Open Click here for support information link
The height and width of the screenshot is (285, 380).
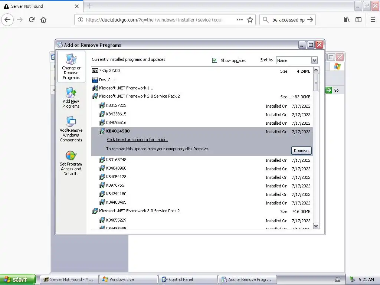(x=137, y=140)
